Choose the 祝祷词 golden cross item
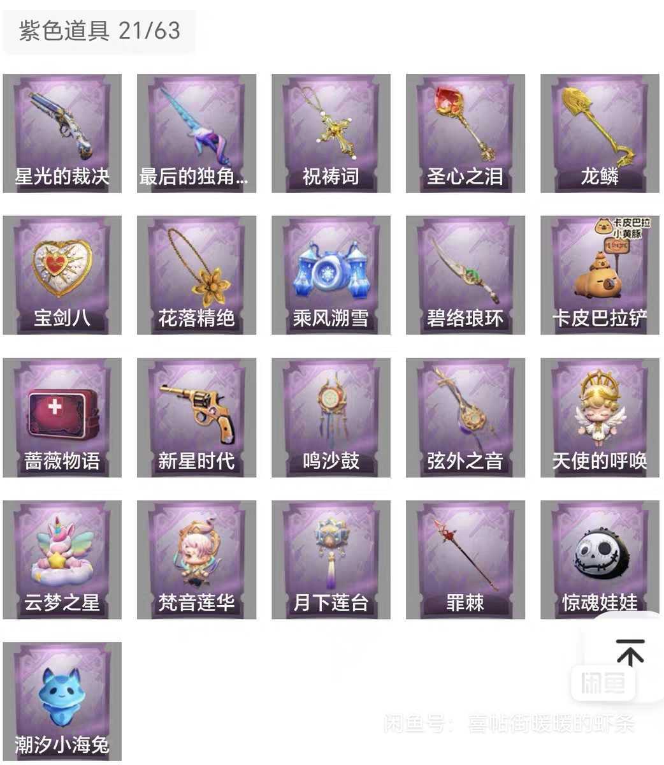This screenshot has height=765, width=664. (331, 133)
